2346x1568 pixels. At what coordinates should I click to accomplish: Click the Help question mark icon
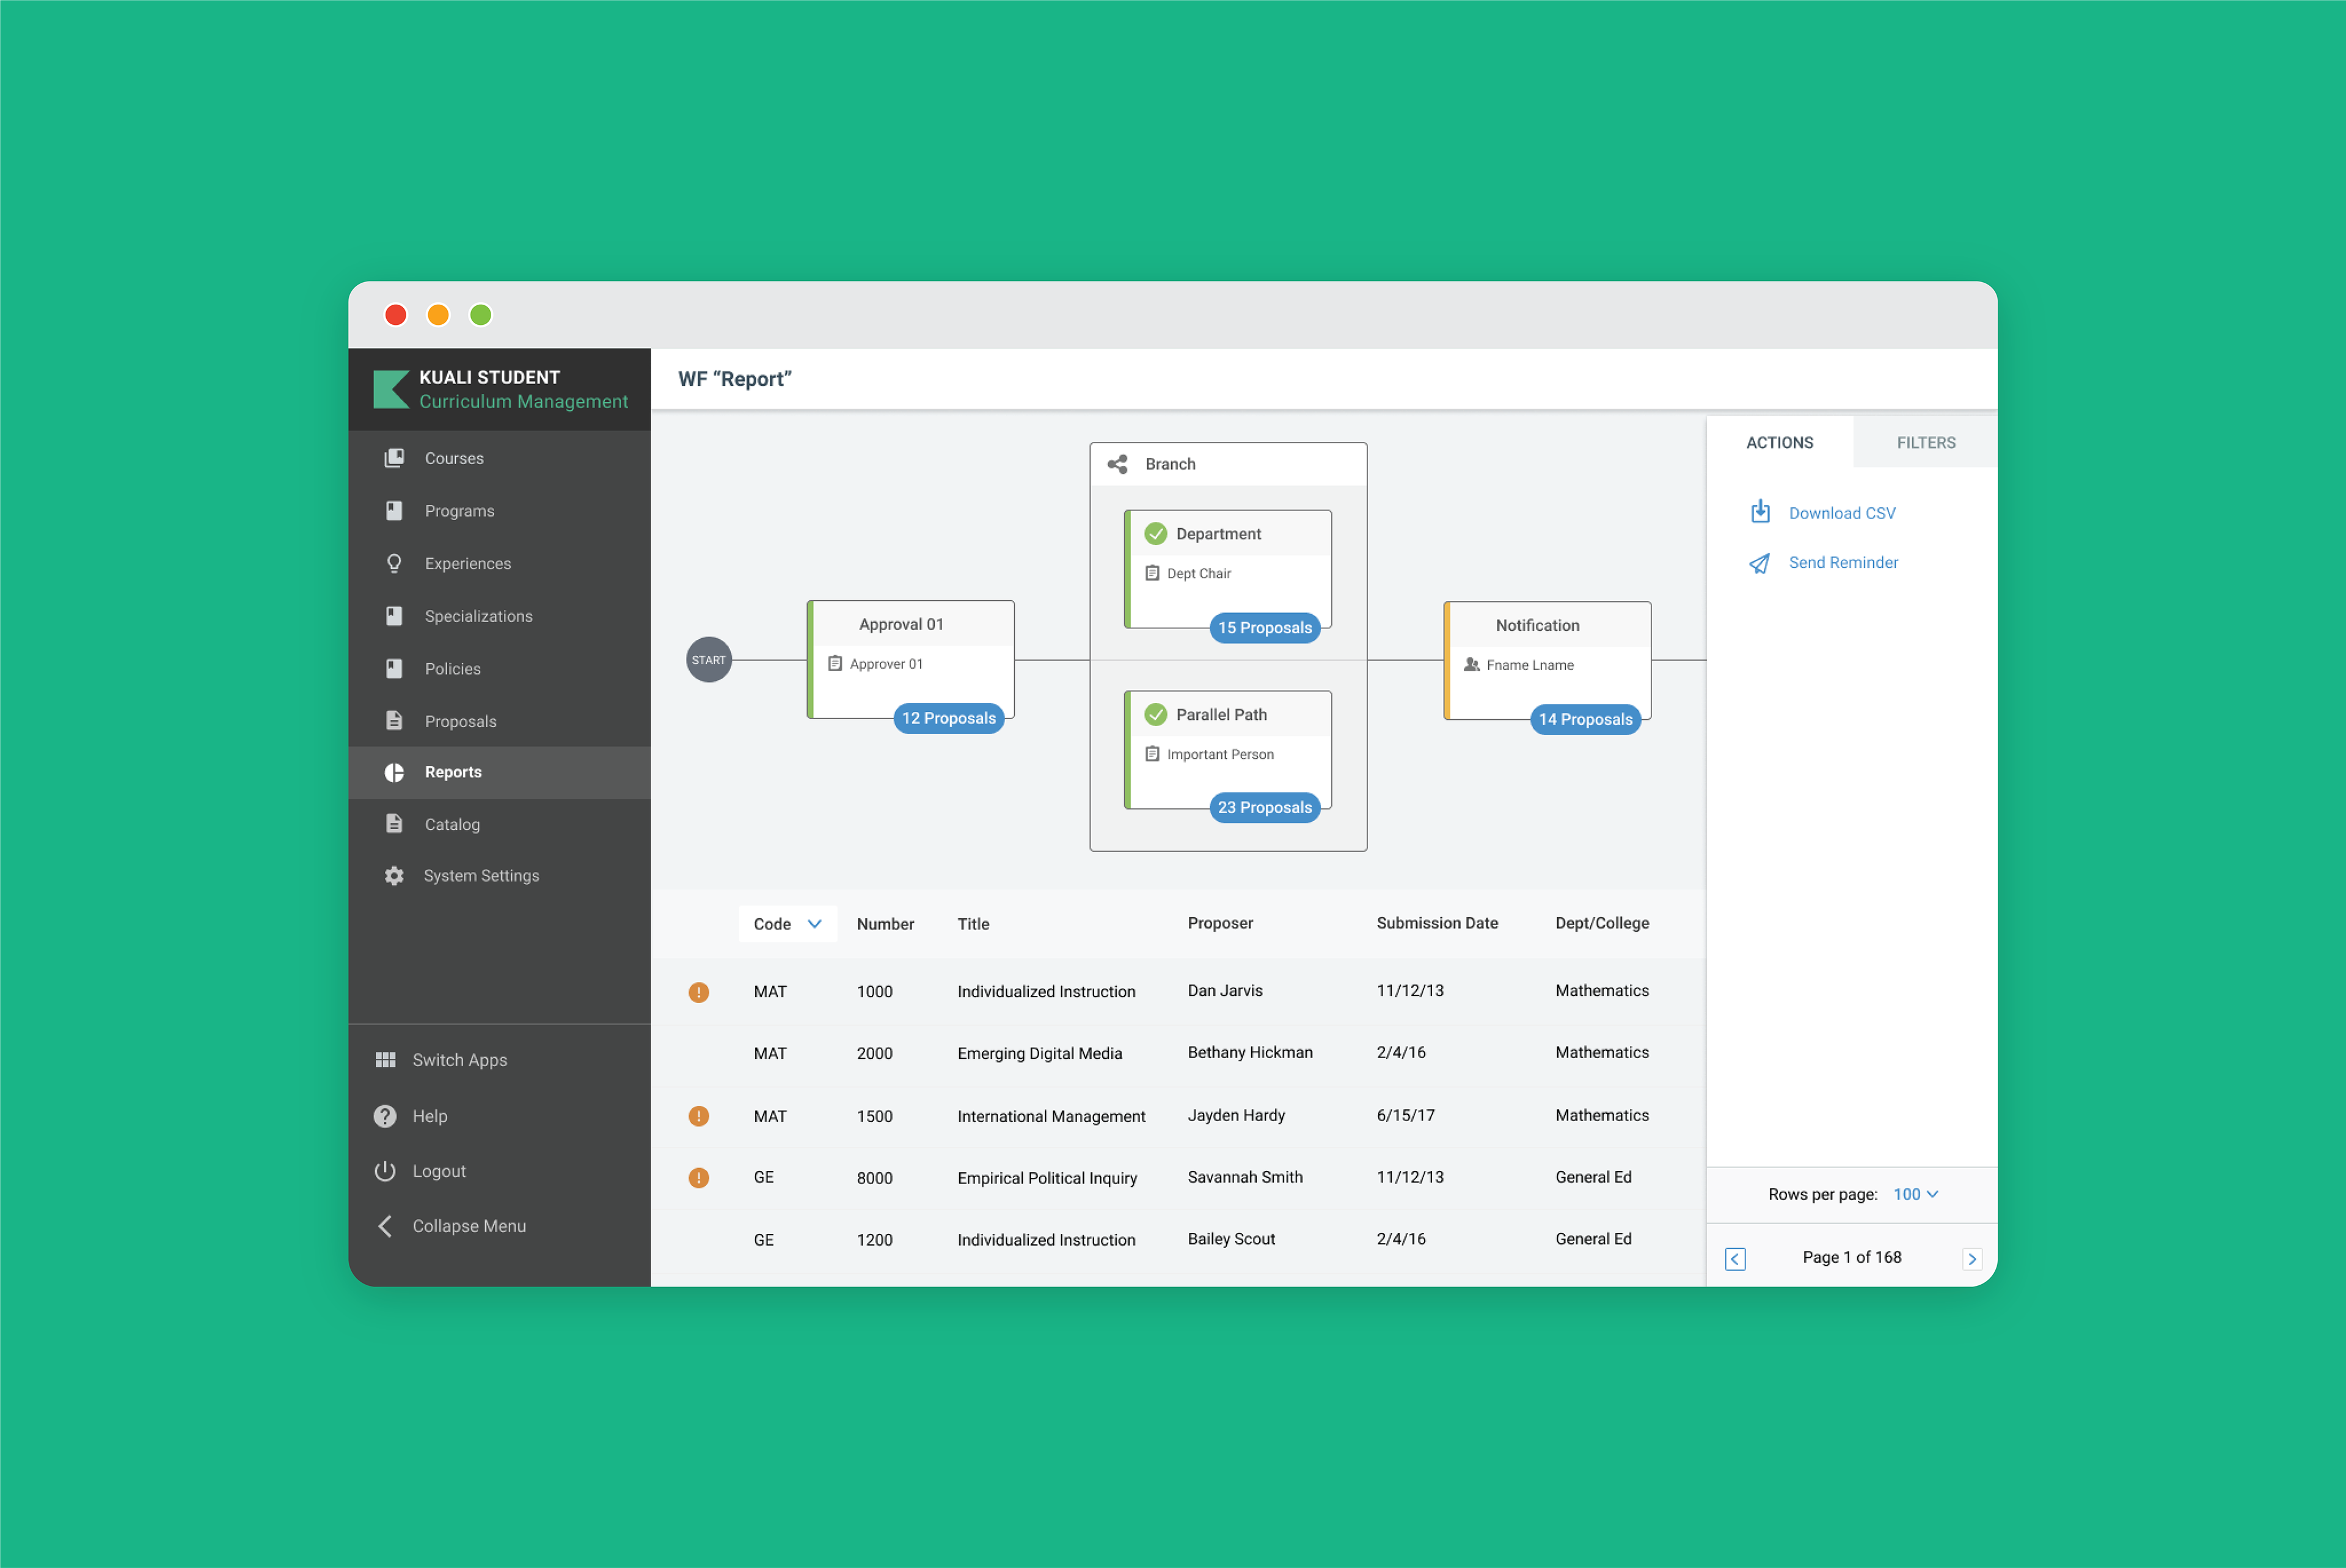click(385, 1116)
